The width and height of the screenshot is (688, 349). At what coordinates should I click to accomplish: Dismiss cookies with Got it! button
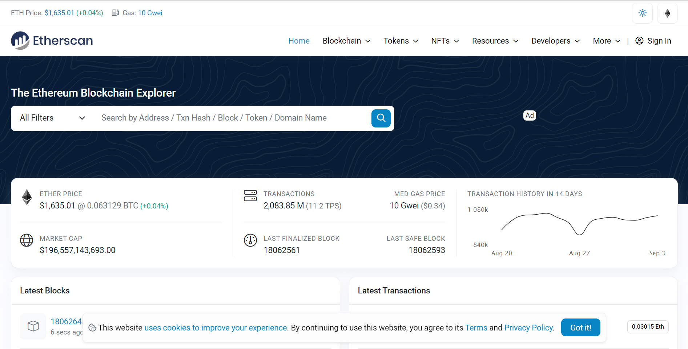[x=580, y=328]
